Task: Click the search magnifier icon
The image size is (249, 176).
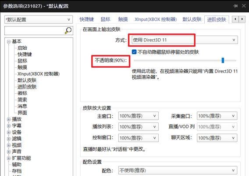Action: [x=68, y=30]
